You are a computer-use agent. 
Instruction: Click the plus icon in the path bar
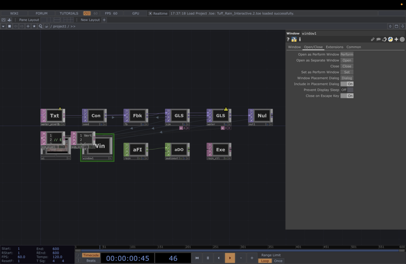(x=28, y=26)
